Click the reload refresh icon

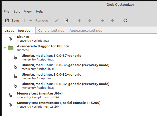(x=125, y=20)
